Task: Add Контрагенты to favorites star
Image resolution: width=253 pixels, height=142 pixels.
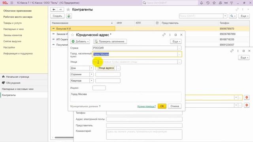Action: (68, 9)
